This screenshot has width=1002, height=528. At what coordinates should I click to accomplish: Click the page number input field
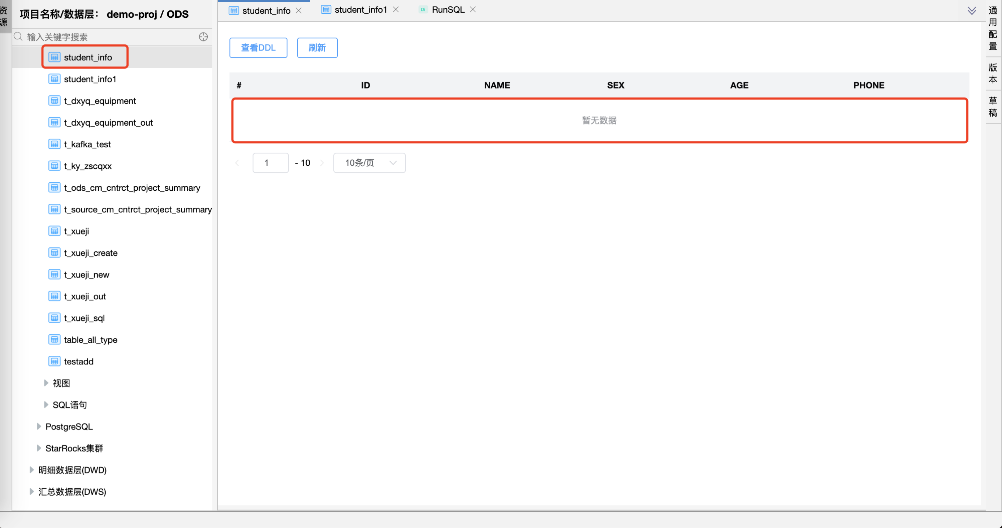click(270, 163)
